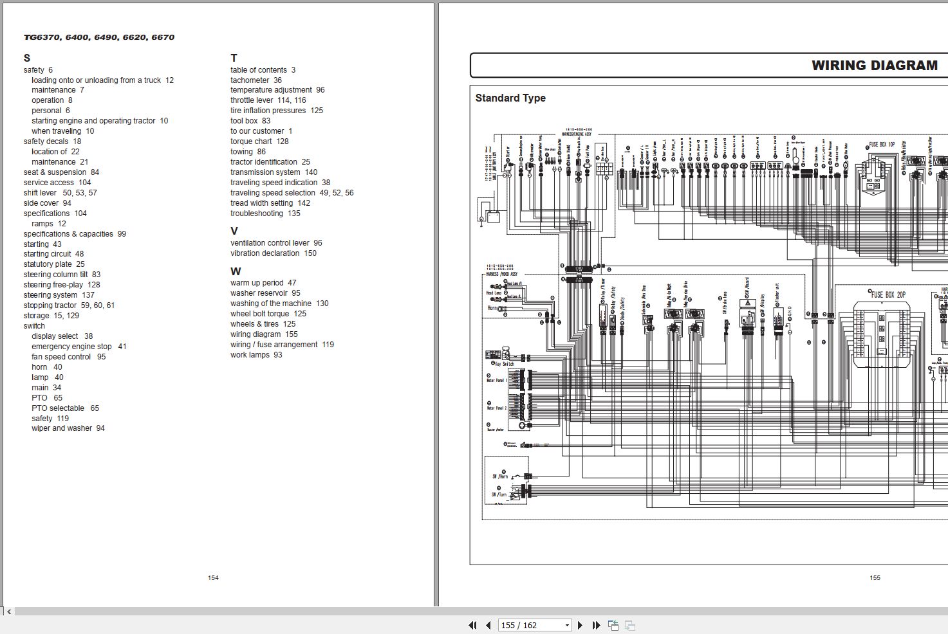Click the Key Switch symbol in diagram

pos(502,357)
